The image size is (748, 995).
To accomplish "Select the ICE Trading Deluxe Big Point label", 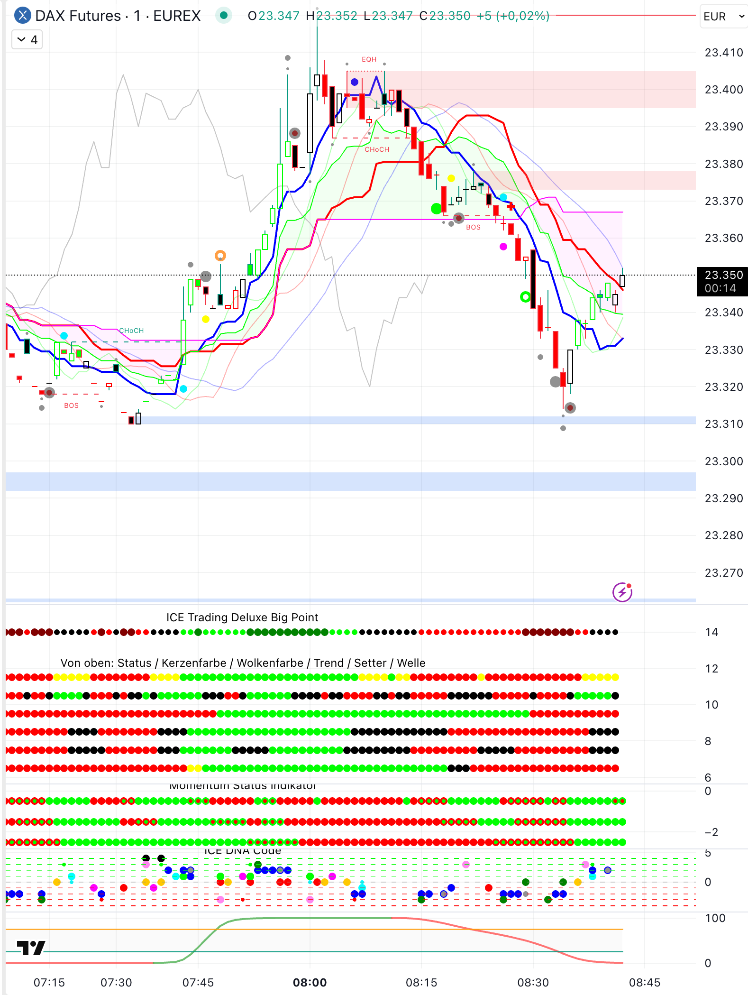I will click(242, 617).
